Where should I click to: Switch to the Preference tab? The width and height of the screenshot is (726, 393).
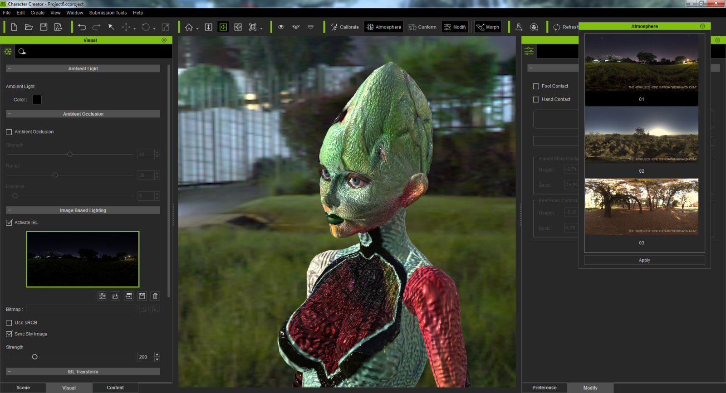pos(544,388)
